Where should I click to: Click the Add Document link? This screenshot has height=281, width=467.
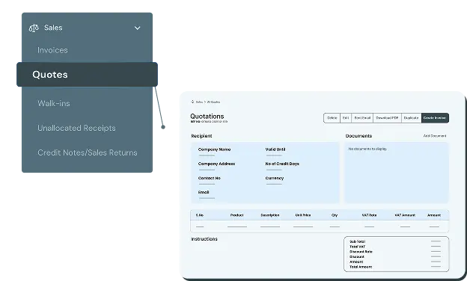[435, 136]
